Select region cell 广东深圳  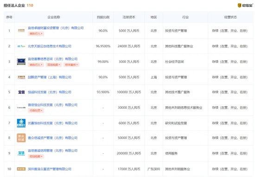pos(153,169)
